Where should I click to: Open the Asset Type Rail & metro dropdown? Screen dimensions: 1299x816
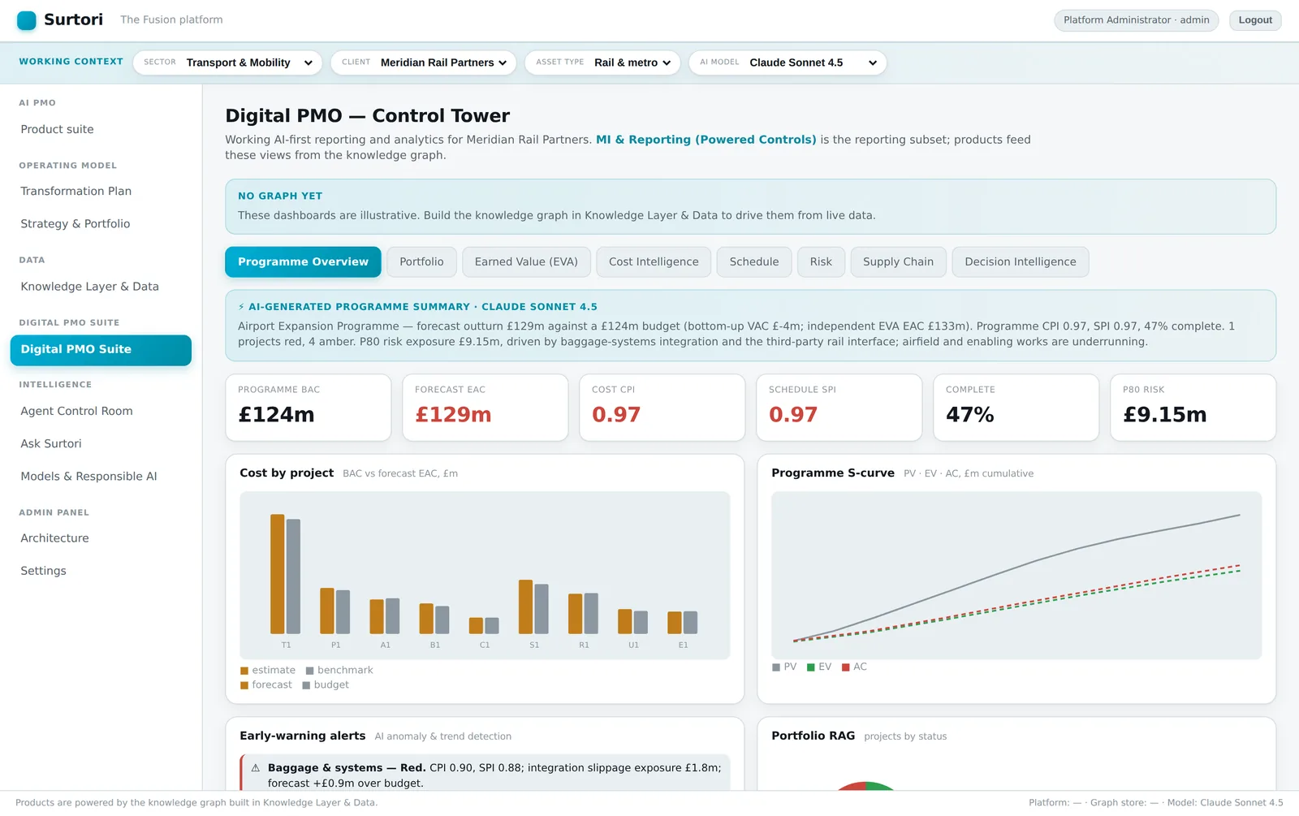(x=603, y=63)
